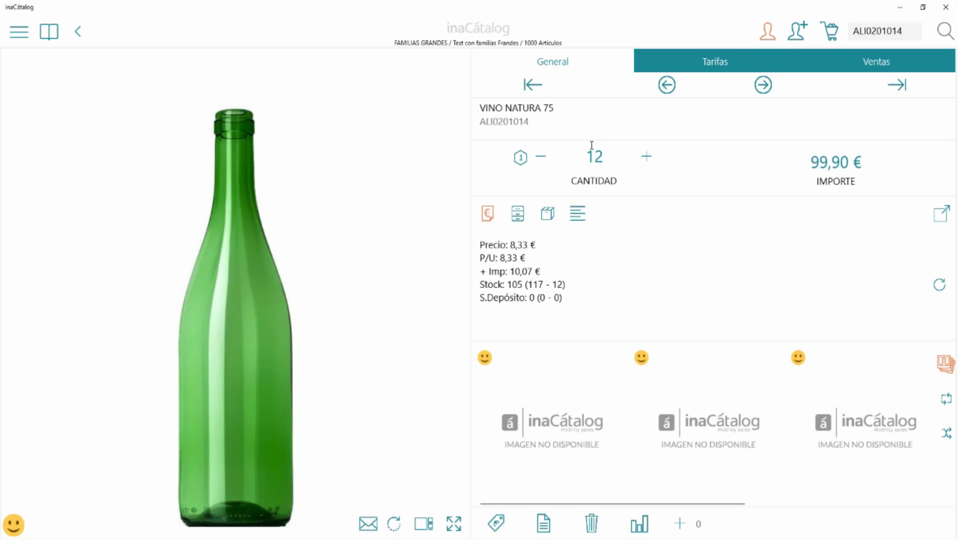Select the add new customer icon
Screen dimensions: 960x540
[x=797, y=31]
